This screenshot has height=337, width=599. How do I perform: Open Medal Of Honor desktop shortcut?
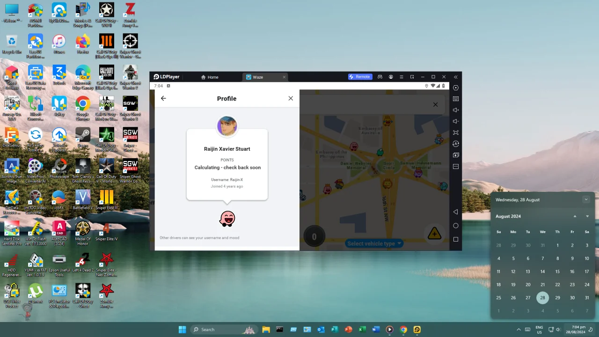[x=83, y=233]
